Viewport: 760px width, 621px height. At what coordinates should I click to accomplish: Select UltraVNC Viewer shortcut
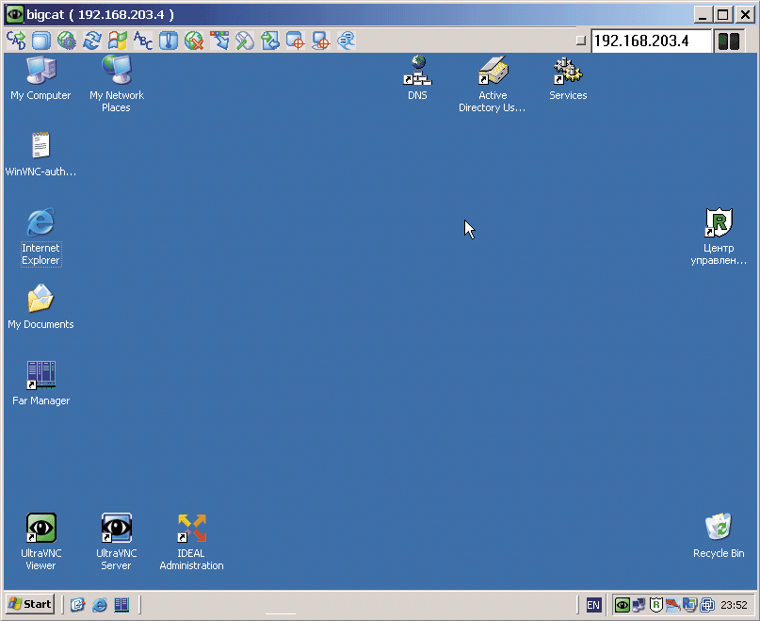click(40, 542)
